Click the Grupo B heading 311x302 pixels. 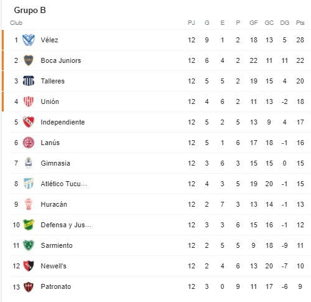coord(30,10)
